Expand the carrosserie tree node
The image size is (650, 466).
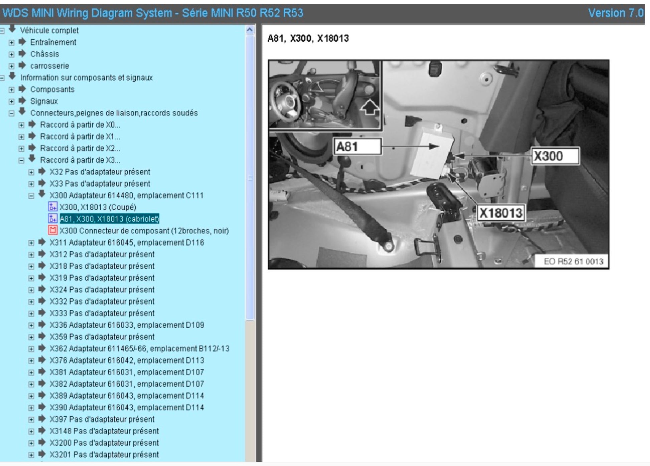pos(11,66)
